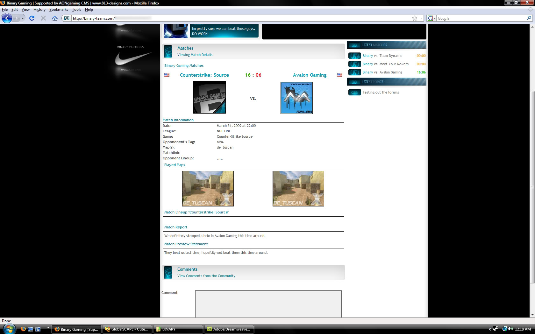Open the History menu
The width and height of the screenshot is (535, 334).
(39, 10)
